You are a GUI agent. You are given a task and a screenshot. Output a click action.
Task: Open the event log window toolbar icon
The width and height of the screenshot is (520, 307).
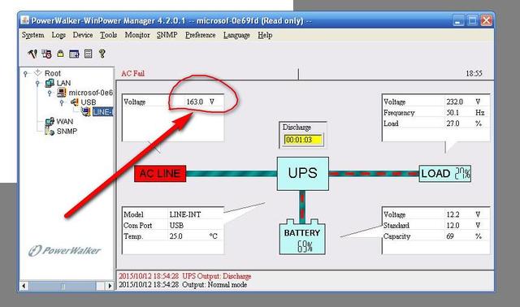74,54
